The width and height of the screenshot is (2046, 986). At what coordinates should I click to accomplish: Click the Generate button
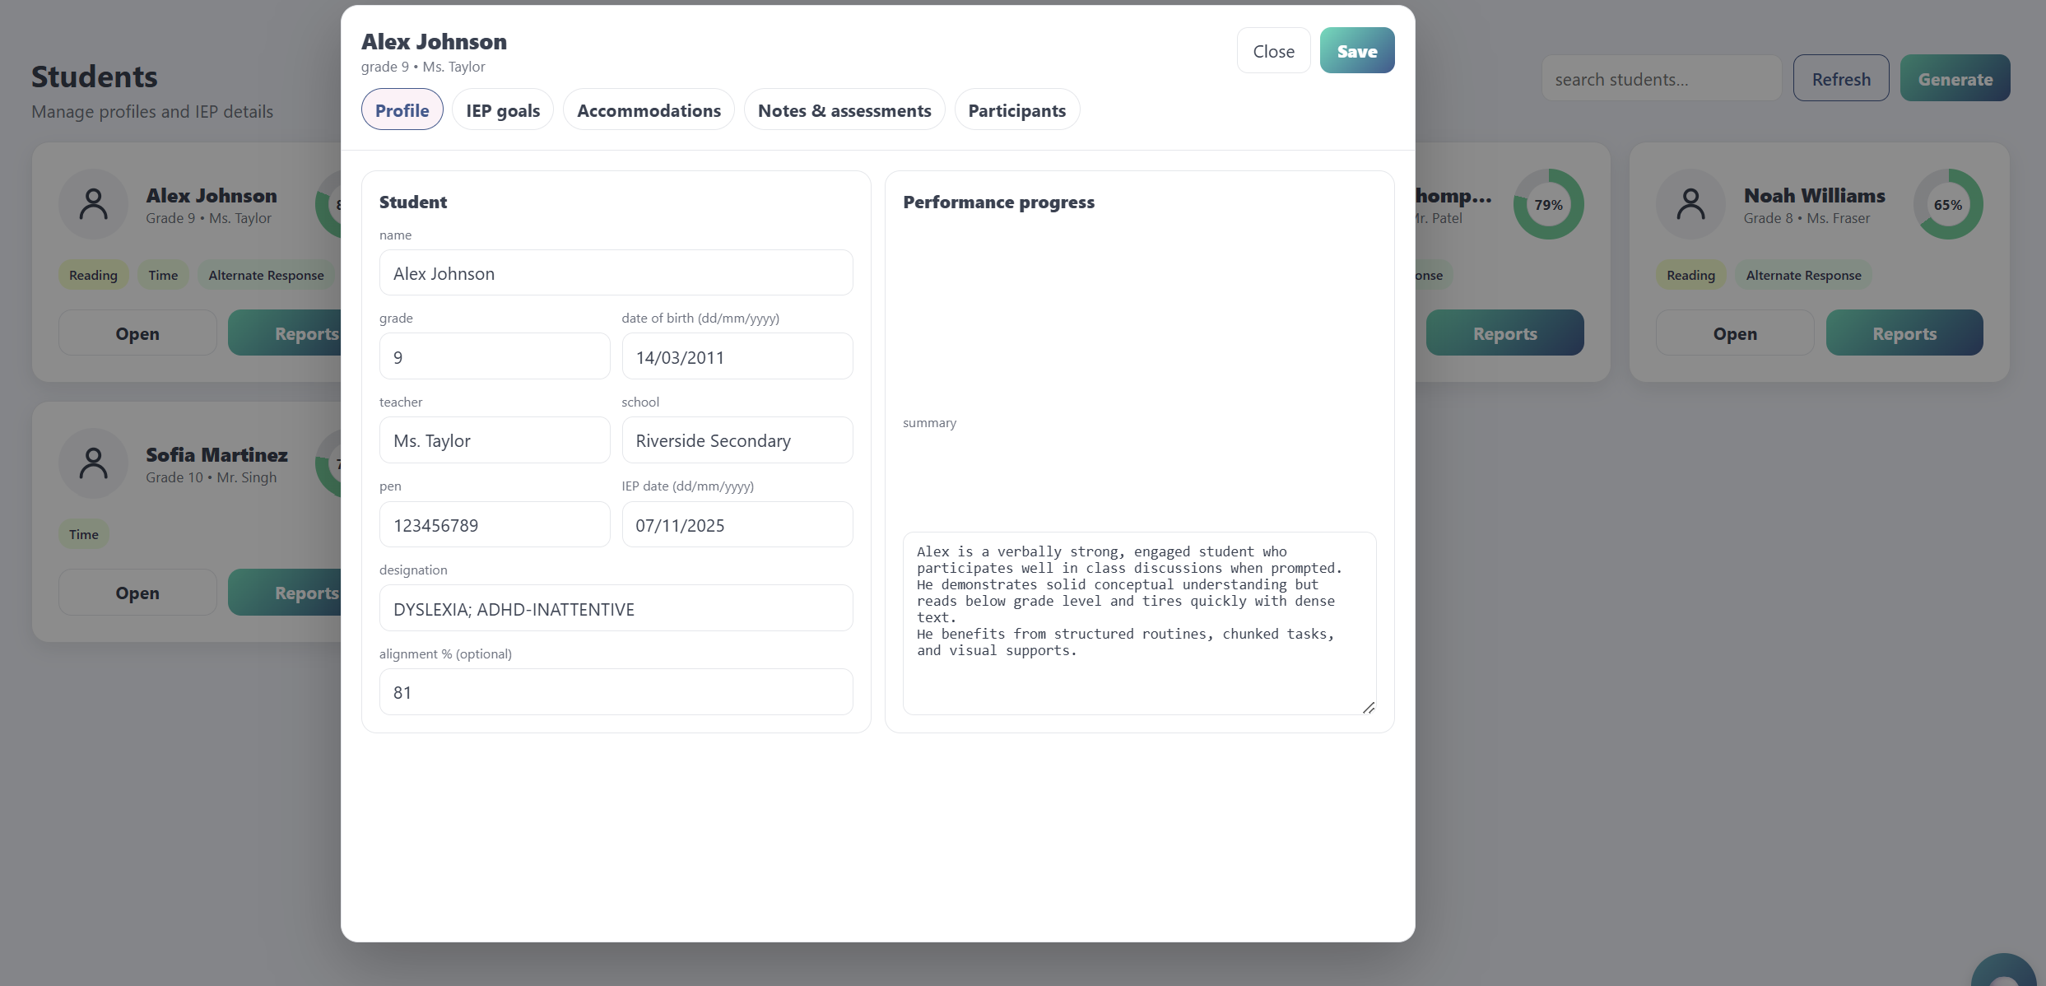[x=1955, y=79]
